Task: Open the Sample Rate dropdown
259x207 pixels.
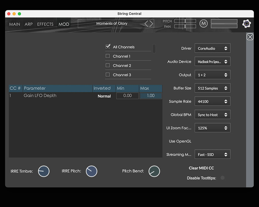Action: click(x=212, y=101)
